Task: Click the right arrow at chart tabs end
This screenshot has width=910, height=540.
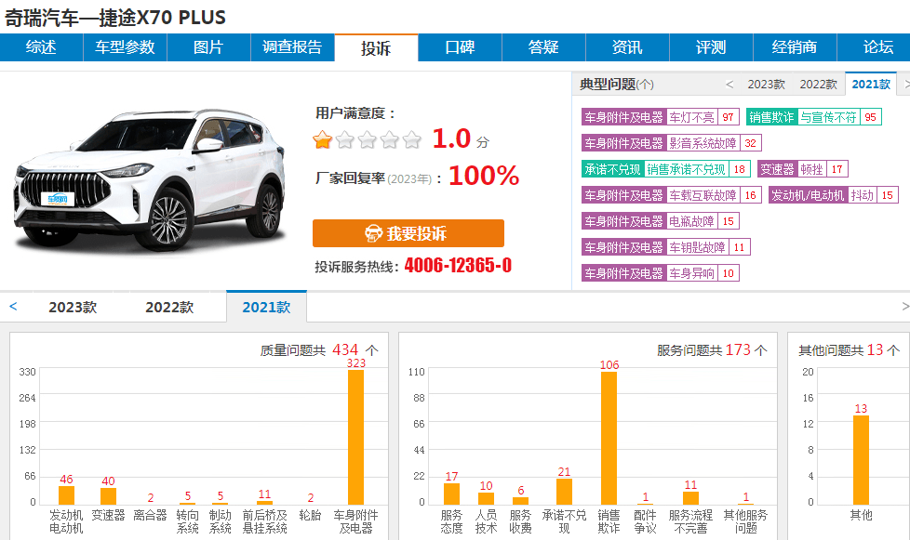Action: coord(904,307)
